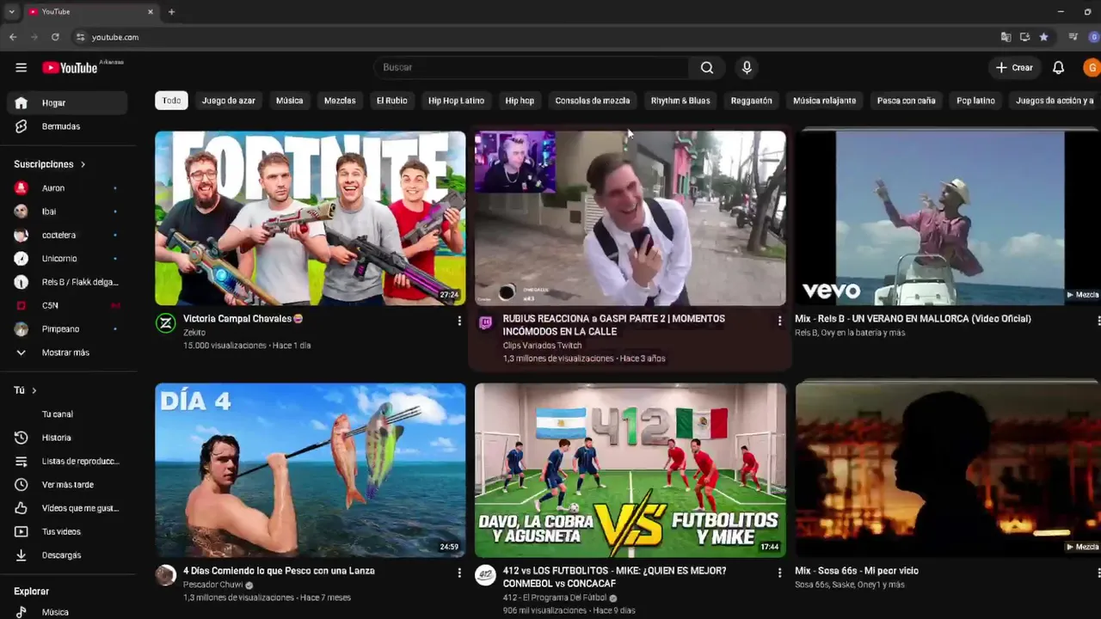Click the translate page icon
This screenshot has width=1101, height=619.
coord(1006,37)
